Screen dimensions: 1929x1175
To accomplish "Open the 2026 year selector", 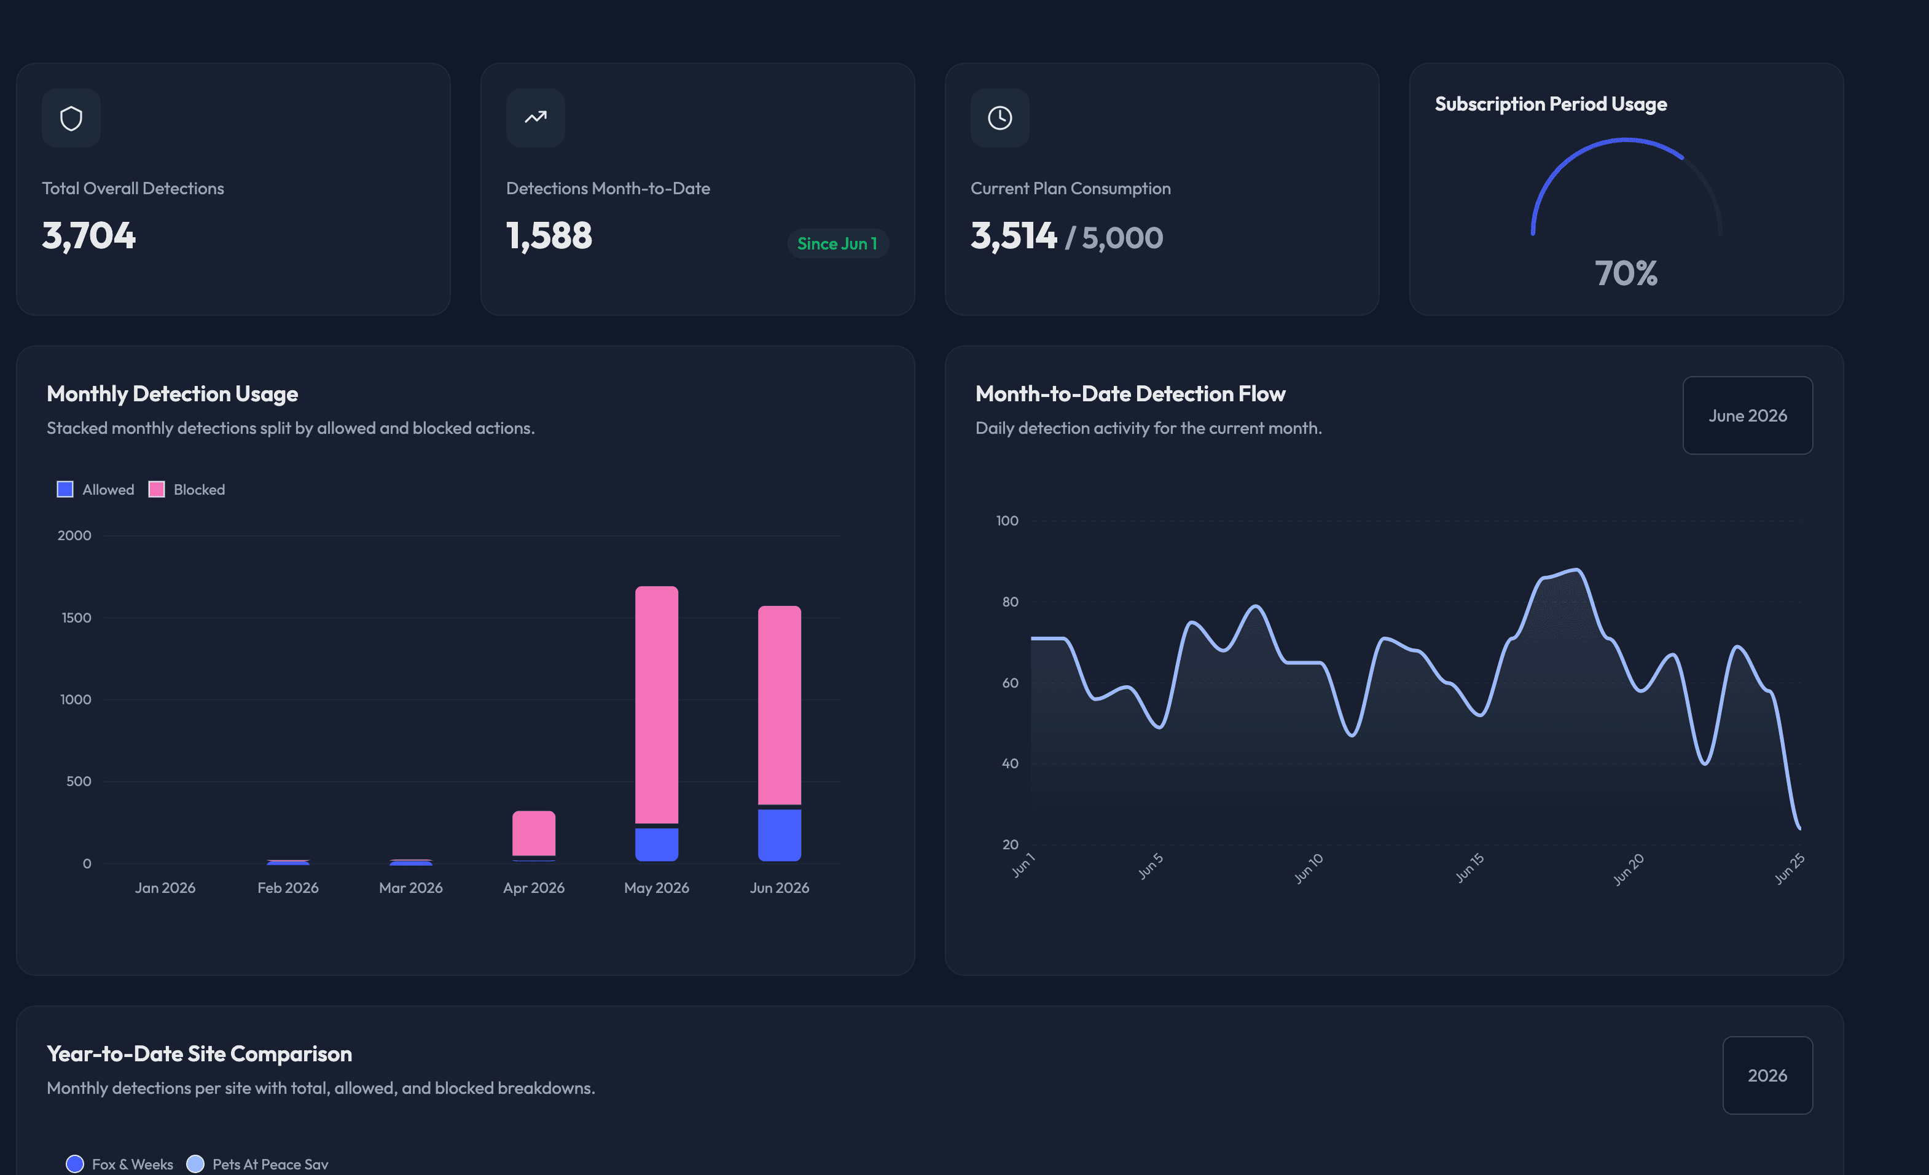I will (x=1767, y=1075).
